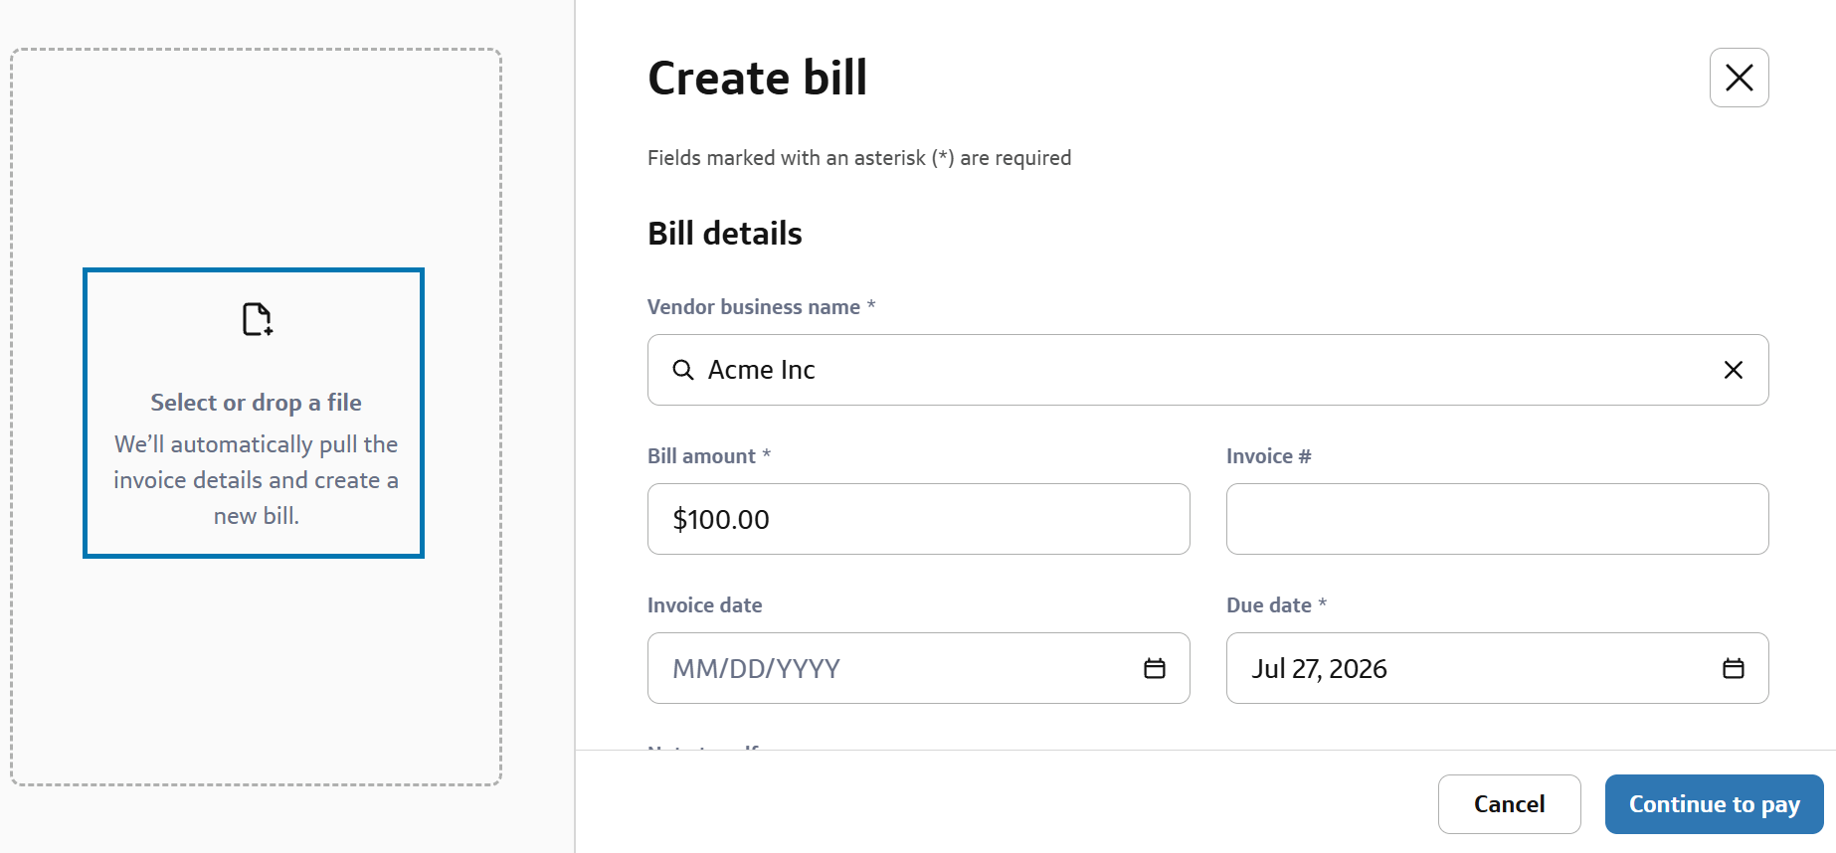Click the 'Select or drop a file' text
This screenshot has height=853, width=1836.
pos(256,403)
